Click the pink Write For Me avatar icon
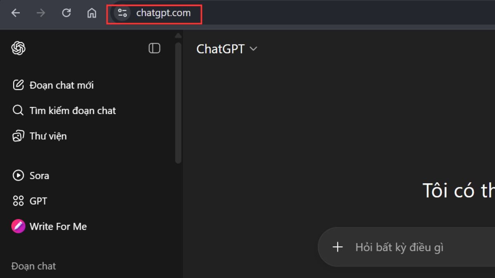The image size is (495, 278). [18, 227]
